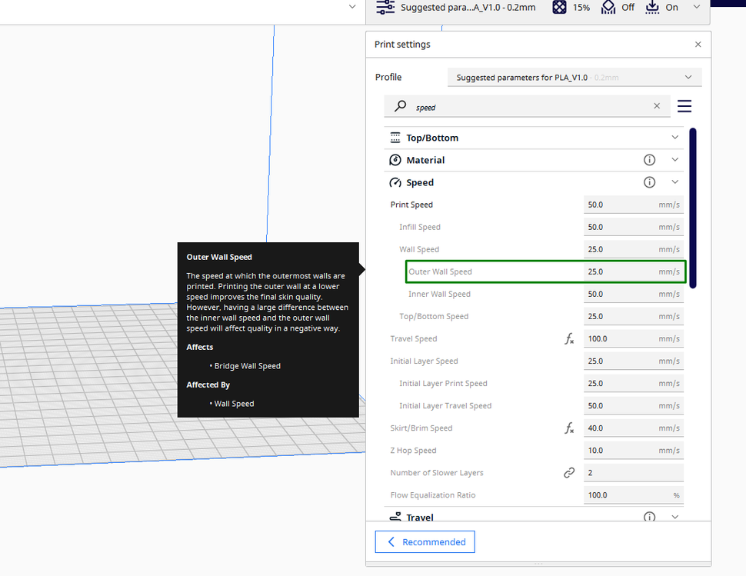Click the Top/Bottom section icon

pyautogui.click(x=395, y=137)
